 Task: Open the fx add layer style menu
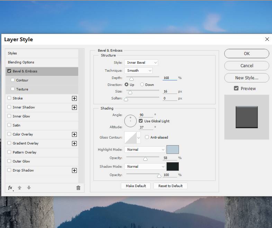pos(10,188)
